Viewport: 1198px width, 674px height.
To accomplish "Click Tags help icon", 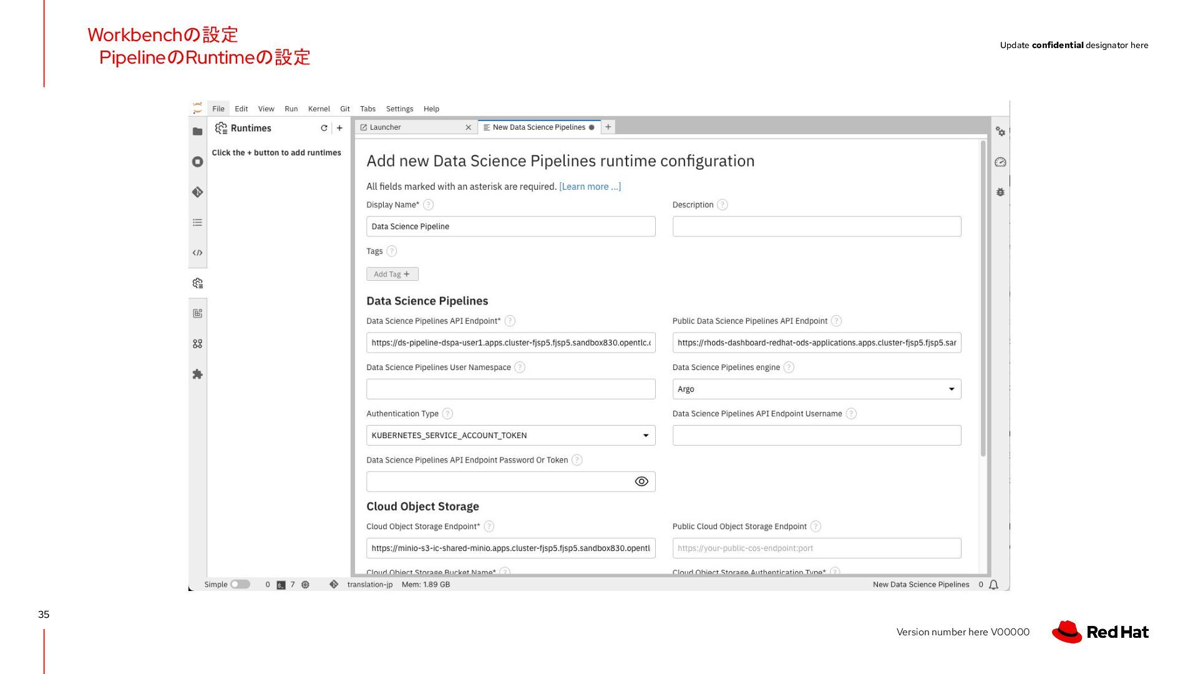I will click(x=391, y=251).
